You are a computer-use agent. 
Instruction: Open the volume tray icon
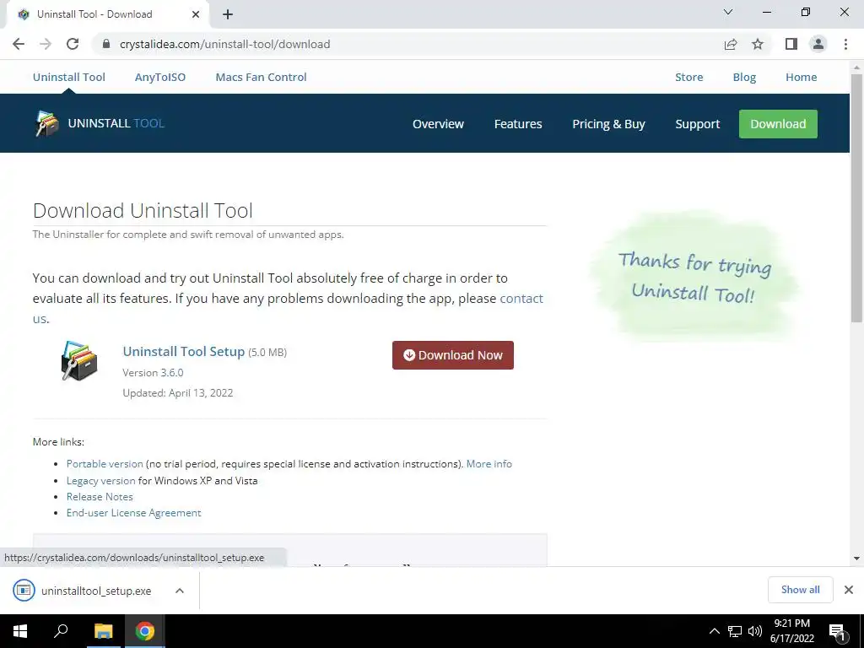755,631
